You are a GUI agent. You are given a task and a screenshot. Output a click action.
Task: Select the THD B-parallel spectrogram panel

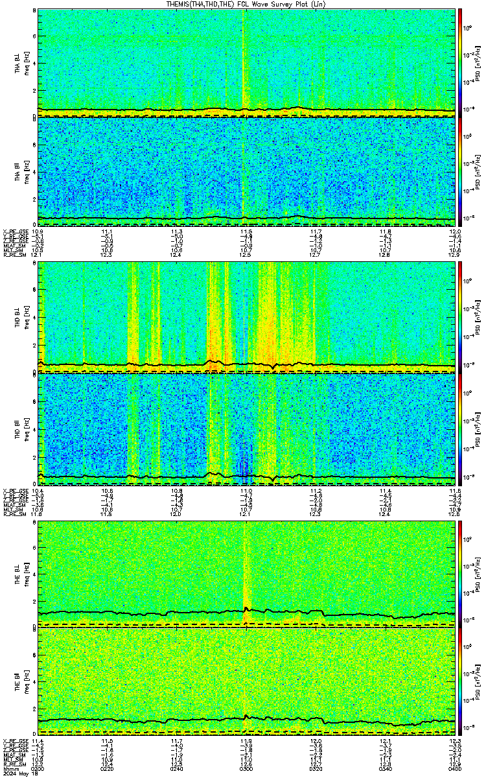pos(246,429)
